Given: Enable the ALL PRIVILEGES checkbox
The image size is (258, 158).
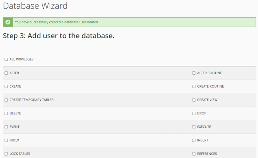Looking at the screenshot, I should 6,59.
